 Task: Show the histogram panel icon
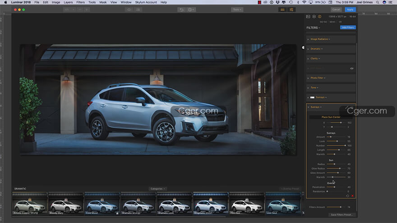(308, 16)
